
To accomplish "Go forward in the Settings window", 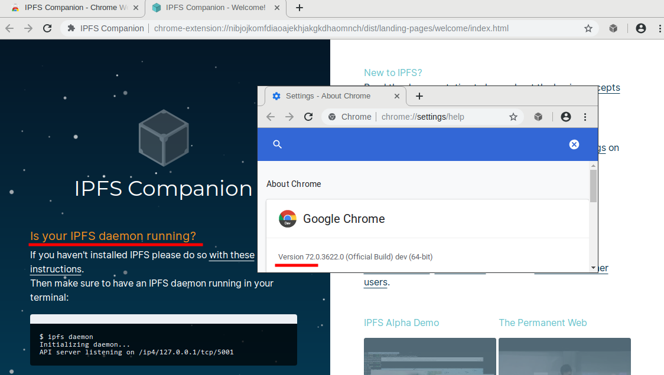I will [x=289, y=117].
